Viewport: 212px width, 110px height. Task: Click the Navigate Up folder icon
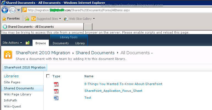(x=28, y=43)
